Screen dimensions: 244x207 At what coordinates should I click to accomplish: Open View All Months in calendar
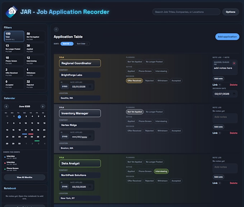tap(25, 178)
